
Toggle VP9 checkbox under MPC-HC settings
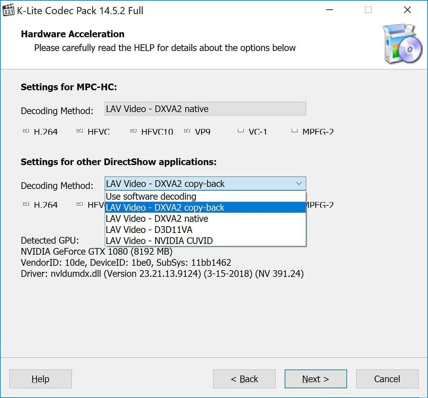coord(187,131)
